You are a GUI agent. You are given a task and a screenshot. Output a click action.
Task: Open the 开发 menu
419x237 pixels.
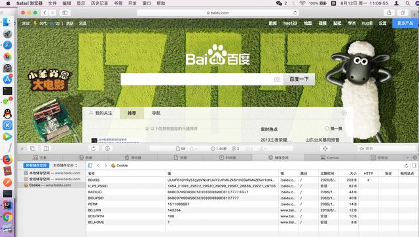click(132, 3)
